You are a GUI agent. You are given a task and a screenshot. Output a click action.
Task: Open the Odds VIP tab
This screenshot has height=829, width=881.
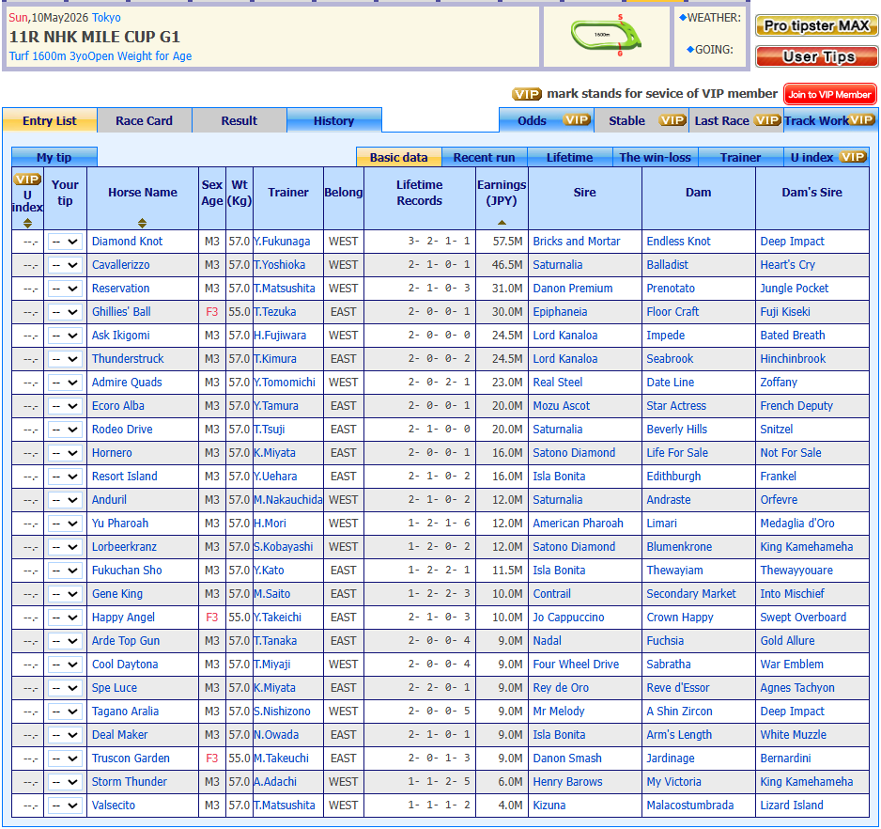click(x=546, y=121)
